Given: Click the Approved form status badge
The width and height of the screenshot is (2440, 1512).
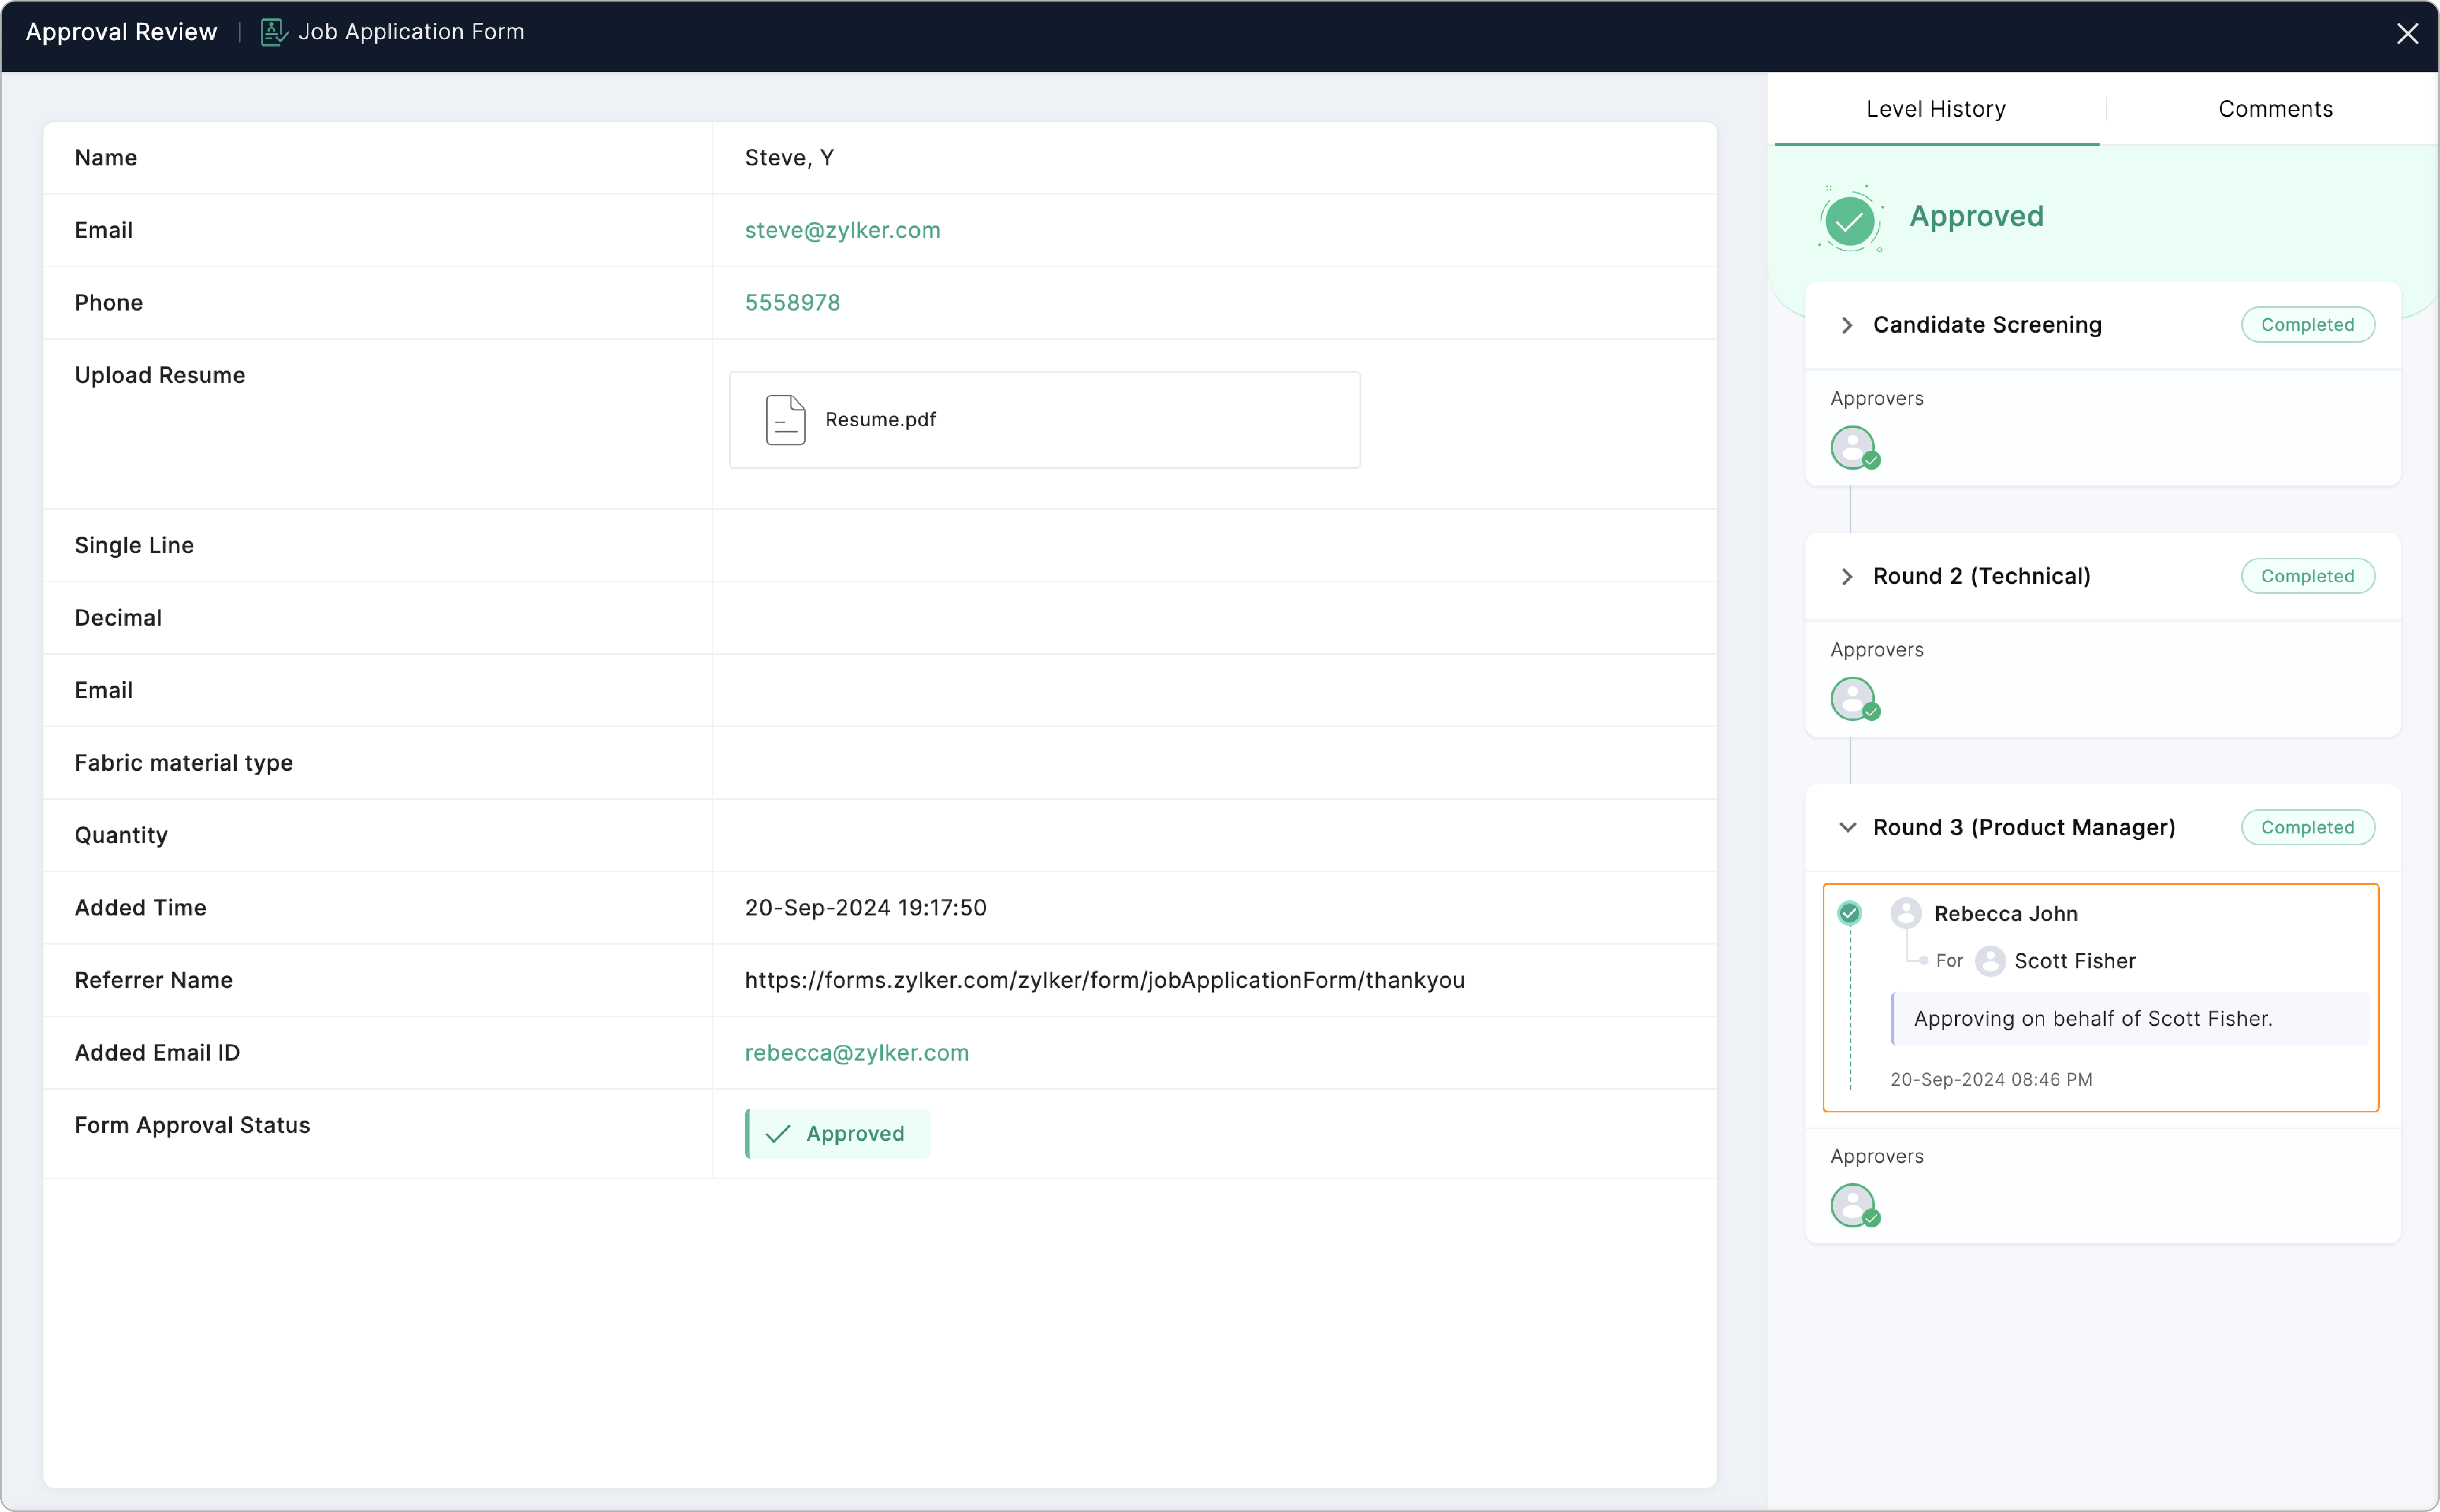Looking at the screenshot, I should point(838,1134).
